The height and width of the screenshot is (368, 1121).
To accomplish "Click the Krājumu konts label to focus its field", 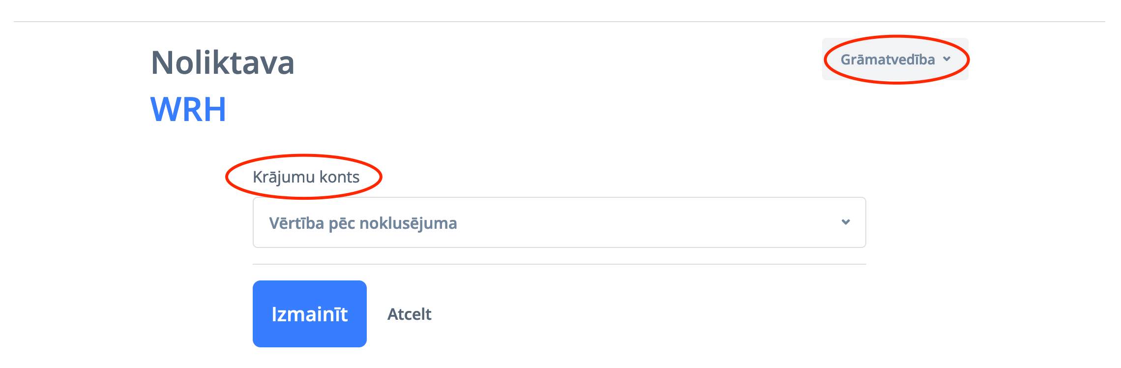I will (x=306, y=177).
